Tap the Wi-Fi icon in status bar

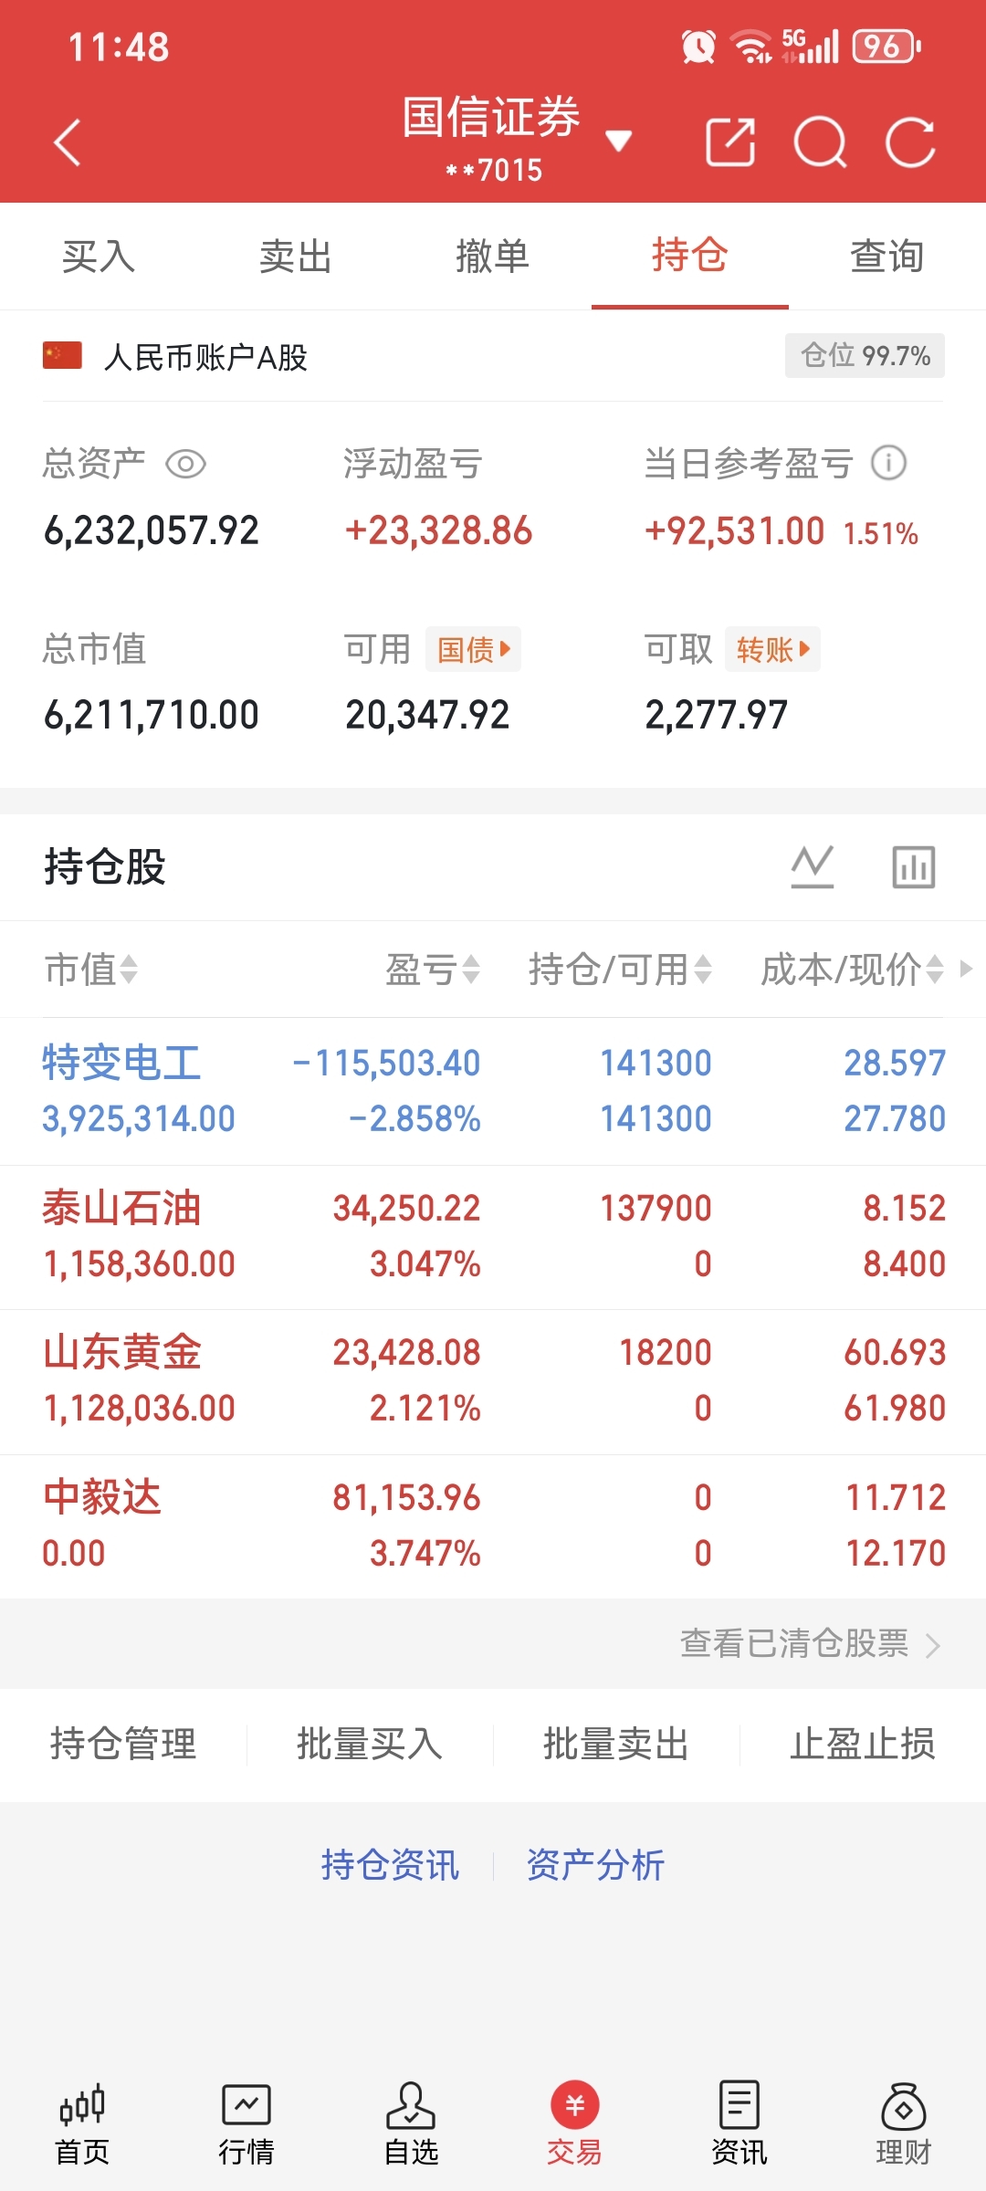pos(752,47)
